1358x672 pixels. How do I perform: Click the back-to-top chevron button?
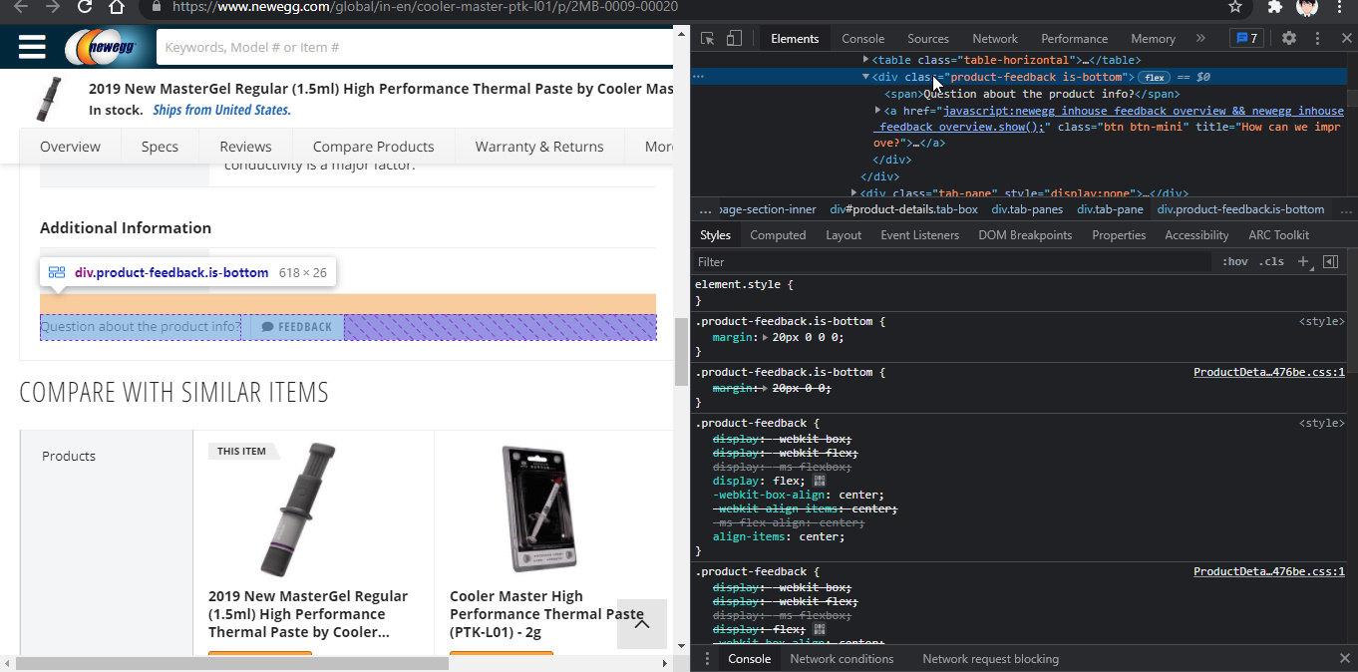642,624
